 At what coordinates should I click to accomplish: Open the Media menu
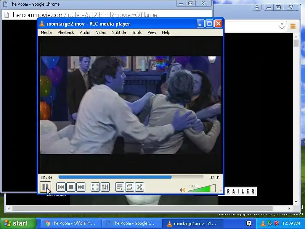[x=46, y=32]
